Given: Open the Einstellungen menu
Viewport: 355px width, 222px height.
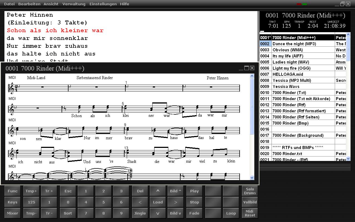Looking at the screenshot, I should point(103,4).
